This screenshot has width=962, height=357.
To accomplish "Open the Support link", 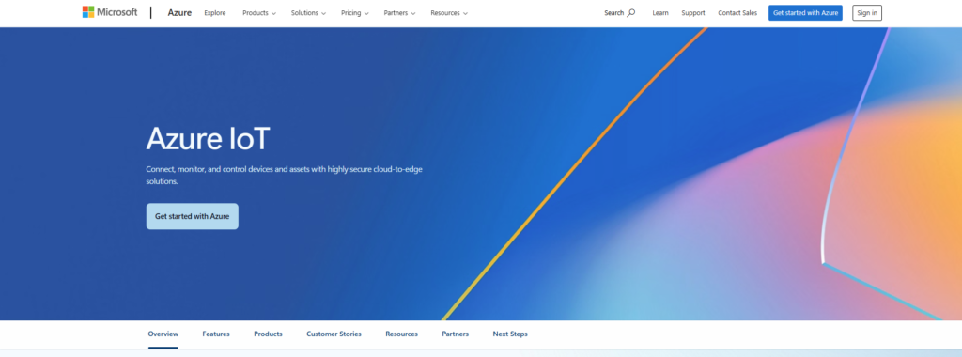I will 693,13.
